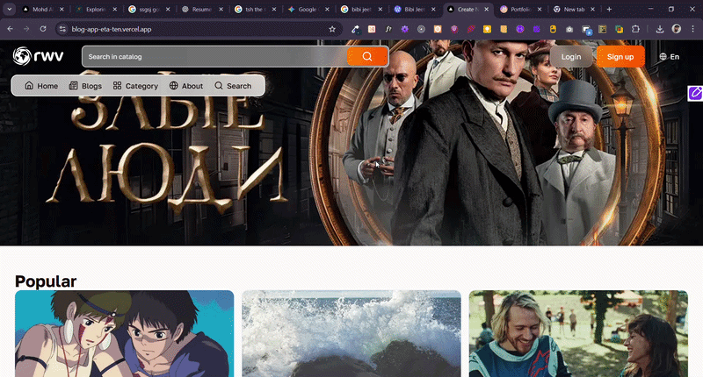703x377 pixels.
Task: Open the first Popular anime thumbnail
Action: pyautogui.click(x=124, y=333)
